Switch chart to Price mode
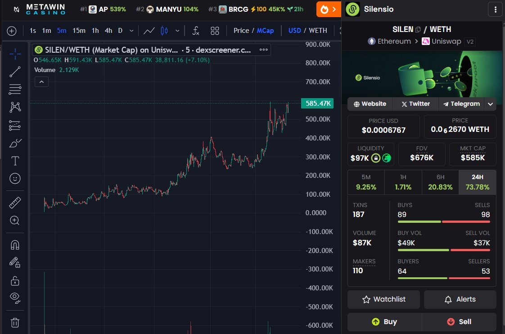The width and height of the screenshot is (505, 334). 241,31
